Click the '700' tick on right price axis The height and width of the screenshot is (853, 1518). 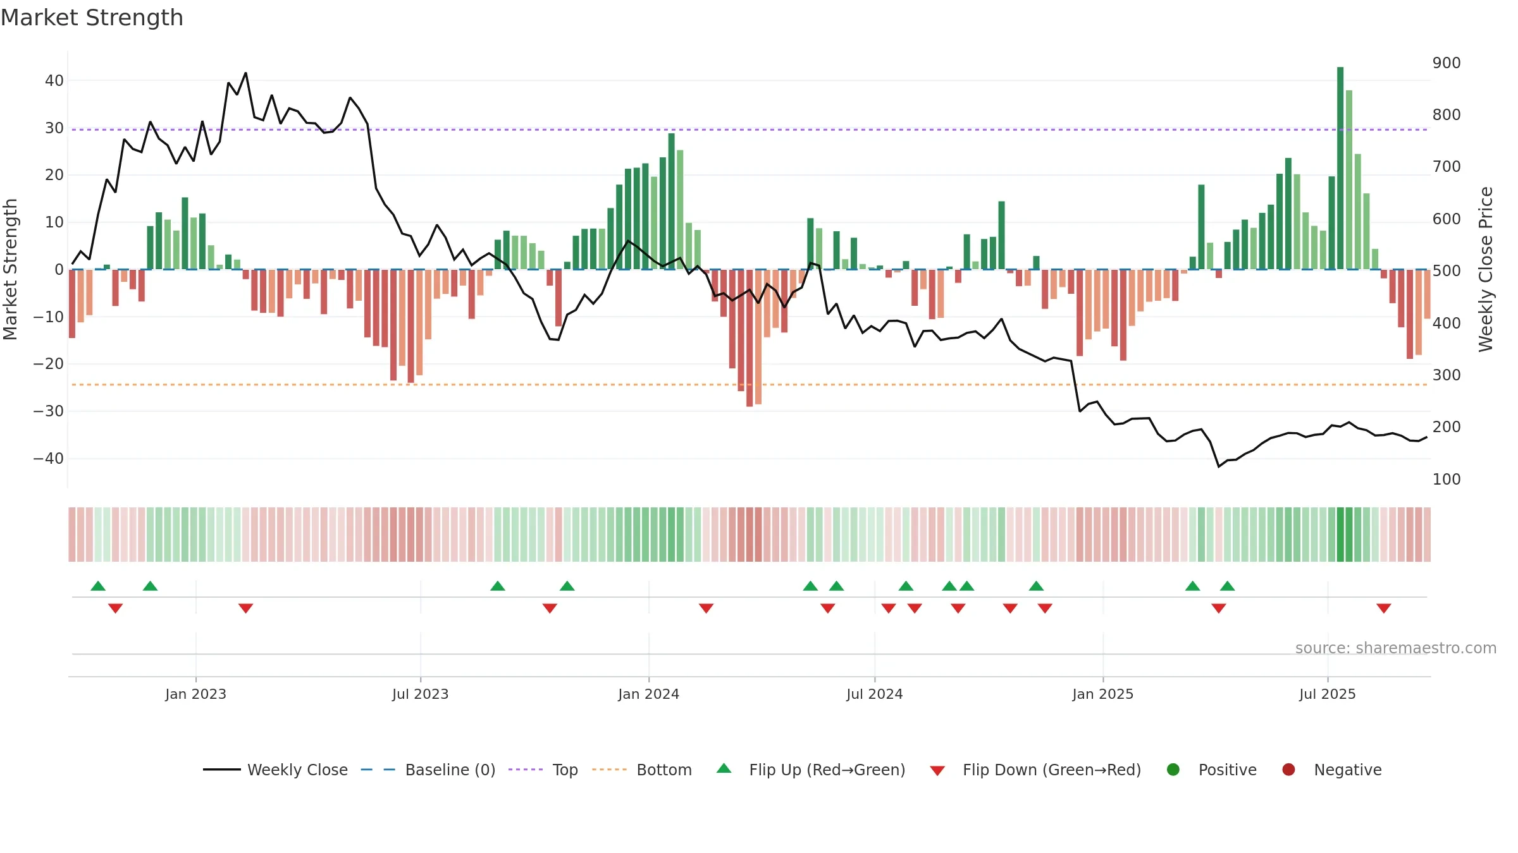(x=1447, y=167)
